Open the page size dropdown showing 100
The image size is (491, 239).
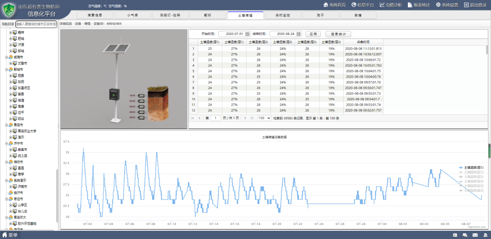(264, 118)
